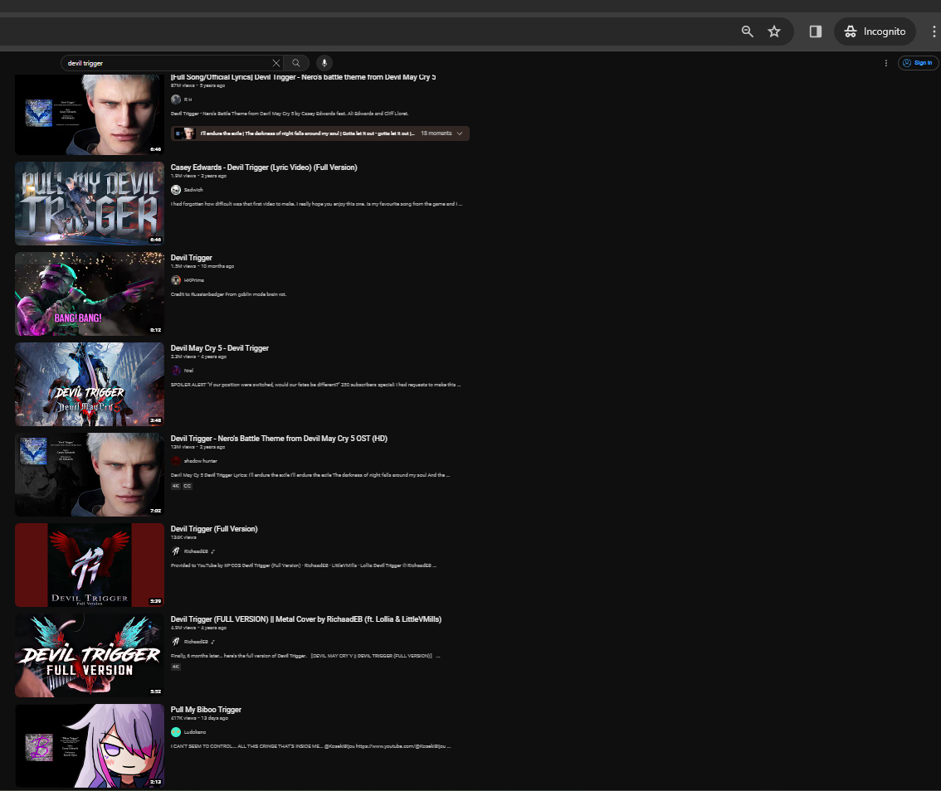Image resolution: width=941 pixels, height=791 pixels.
Task: Expand the '18 moments' chevron
Action: click(460, 133)
